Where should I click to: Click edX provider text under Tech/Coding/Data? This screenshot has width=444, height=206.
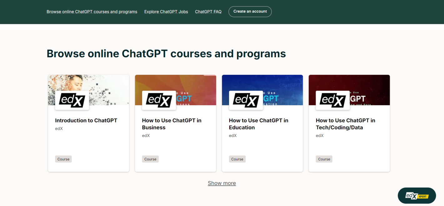click(x=319, y=136)
